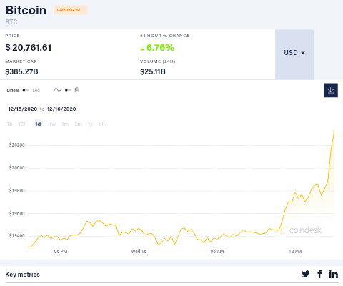Share on LinkedIn via in icon
343x286 pixels.
(334, 275)
